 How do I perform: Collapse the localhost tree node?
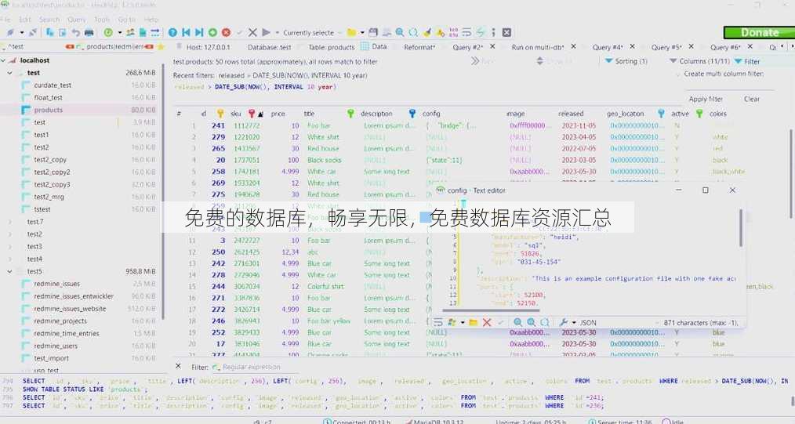coord(3,60)
